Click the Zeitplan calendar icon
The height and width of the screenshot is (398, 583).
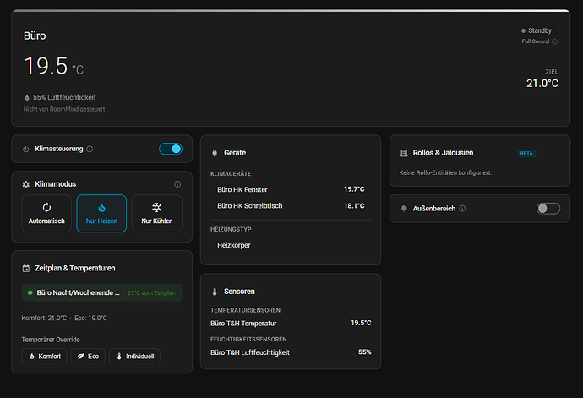coord(25,269)
